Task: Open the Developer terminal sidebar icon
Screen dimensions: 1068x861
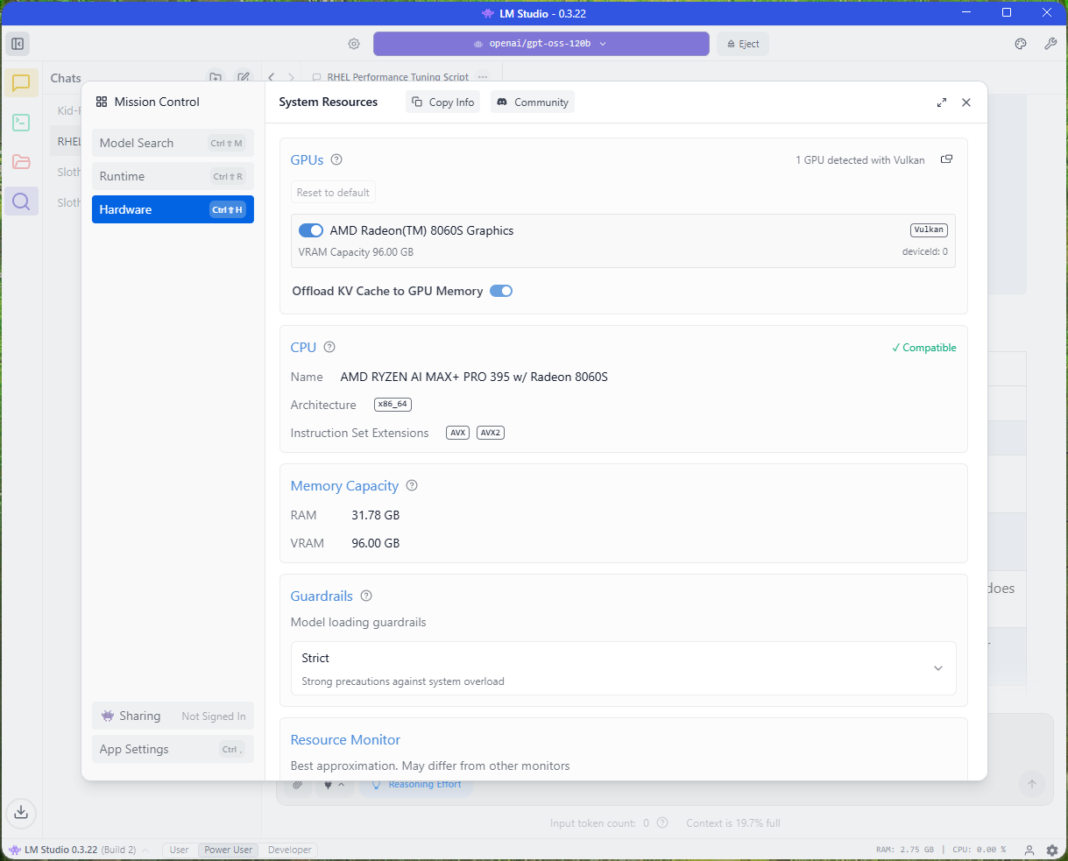Action: coord(21,123)
